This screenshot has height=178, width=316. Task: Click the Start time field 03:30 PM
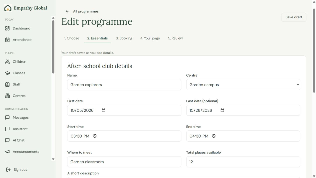(124, 136)
